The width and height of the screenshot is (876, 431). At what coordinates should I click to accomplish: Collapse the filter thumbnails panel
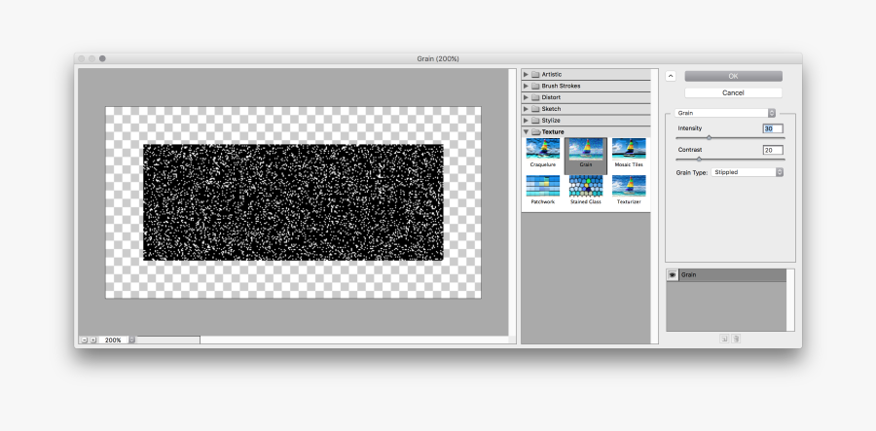(671, 76)
